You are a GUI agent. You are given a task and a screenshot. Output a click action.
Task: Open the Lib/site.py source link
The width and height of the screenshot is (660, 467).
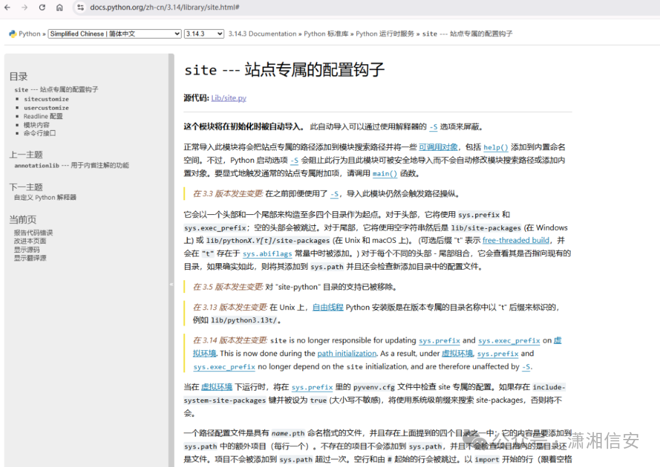(229, 97)
